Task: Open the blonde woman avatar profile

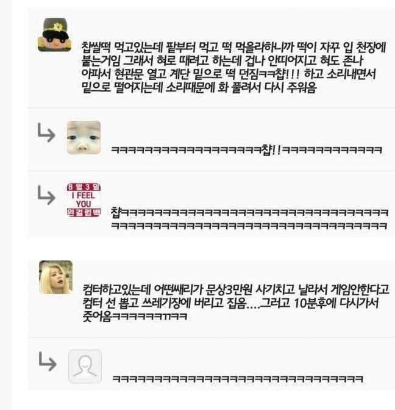Action: click(55, 277)
